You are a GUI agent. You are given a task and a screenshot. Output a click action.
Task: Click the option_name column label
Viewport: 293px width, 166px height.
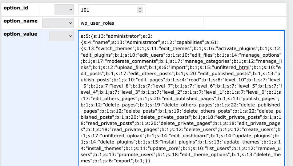click(21, 21)
